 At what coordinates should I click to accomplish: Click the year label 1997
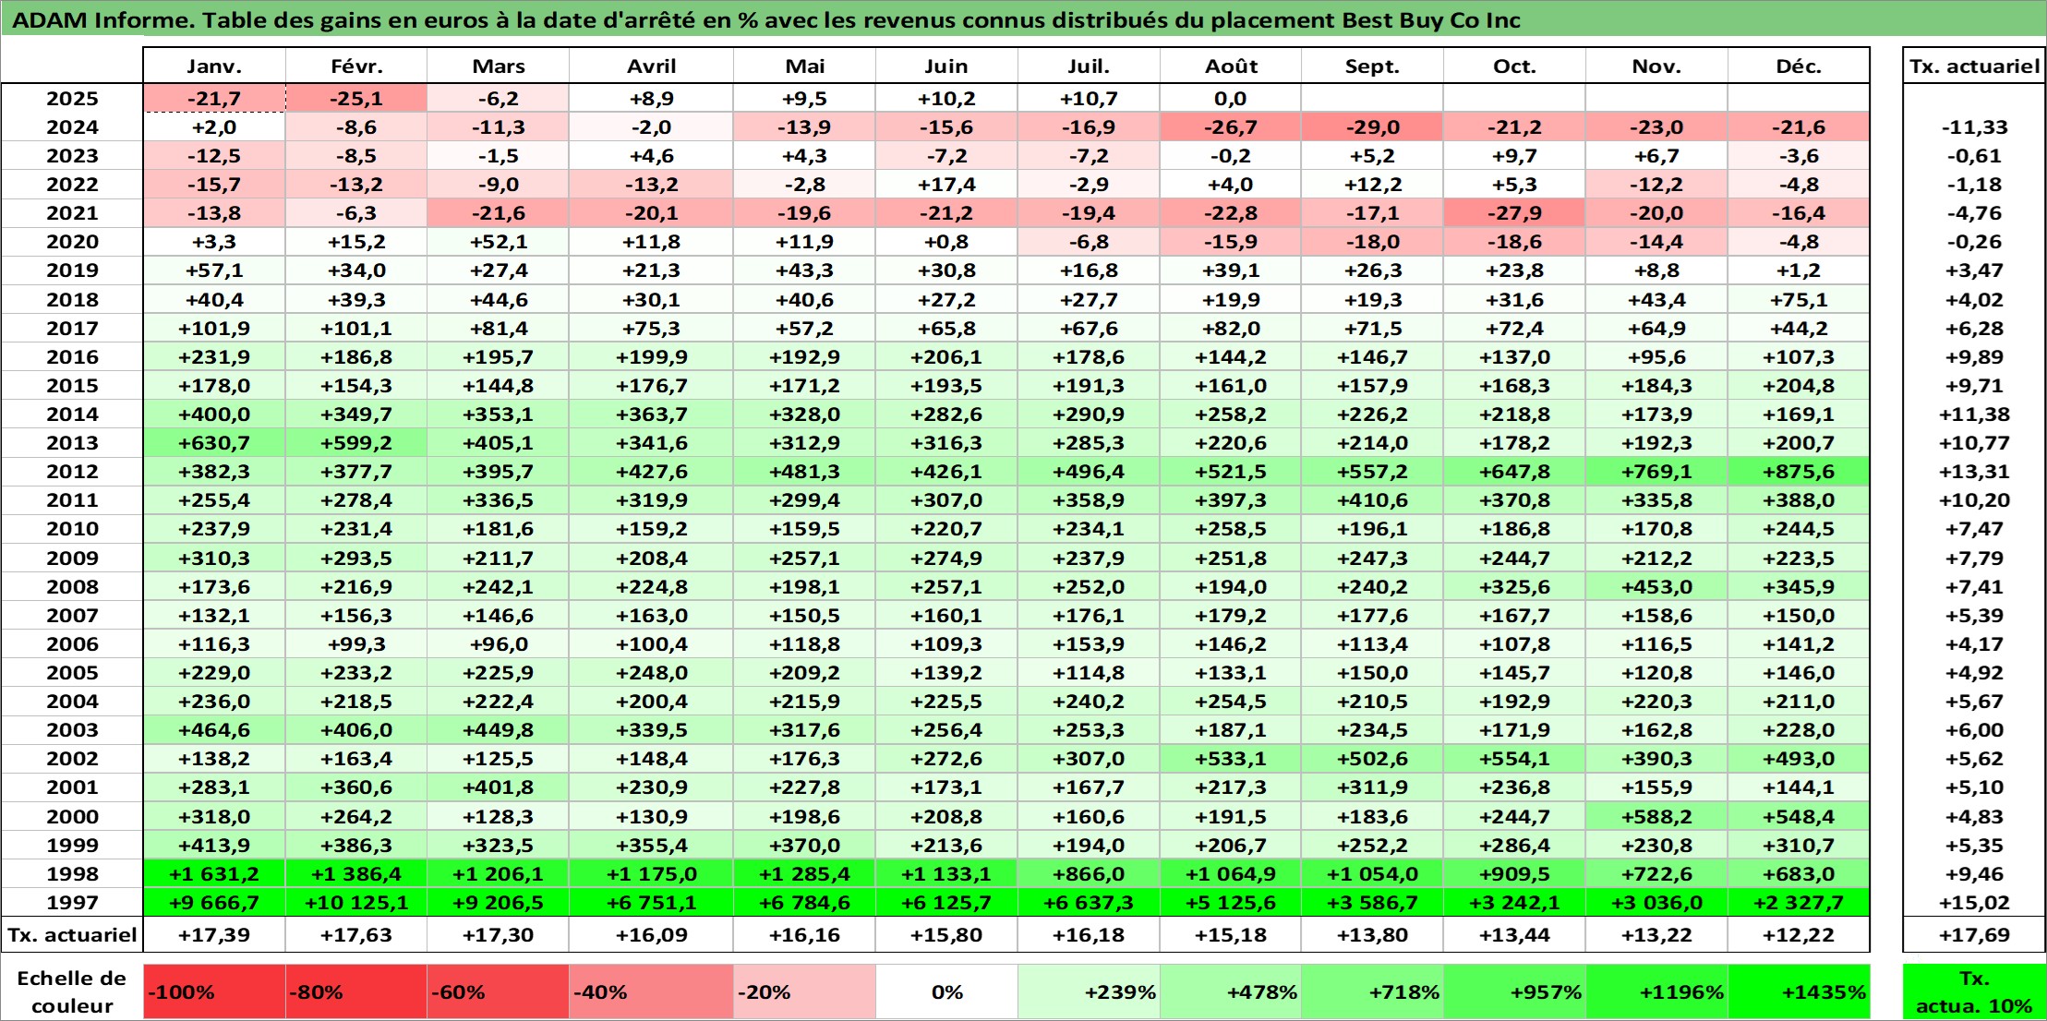72,903
